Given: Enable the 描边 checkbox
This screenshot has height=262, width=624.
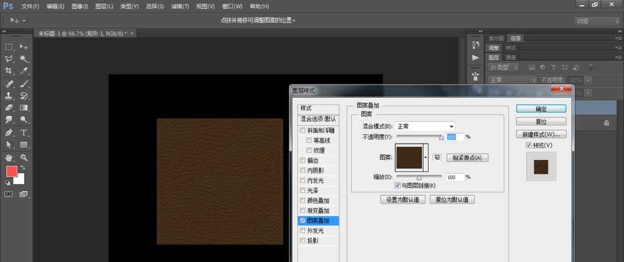Looking at the screenshot, I should [x=303, y=161].
